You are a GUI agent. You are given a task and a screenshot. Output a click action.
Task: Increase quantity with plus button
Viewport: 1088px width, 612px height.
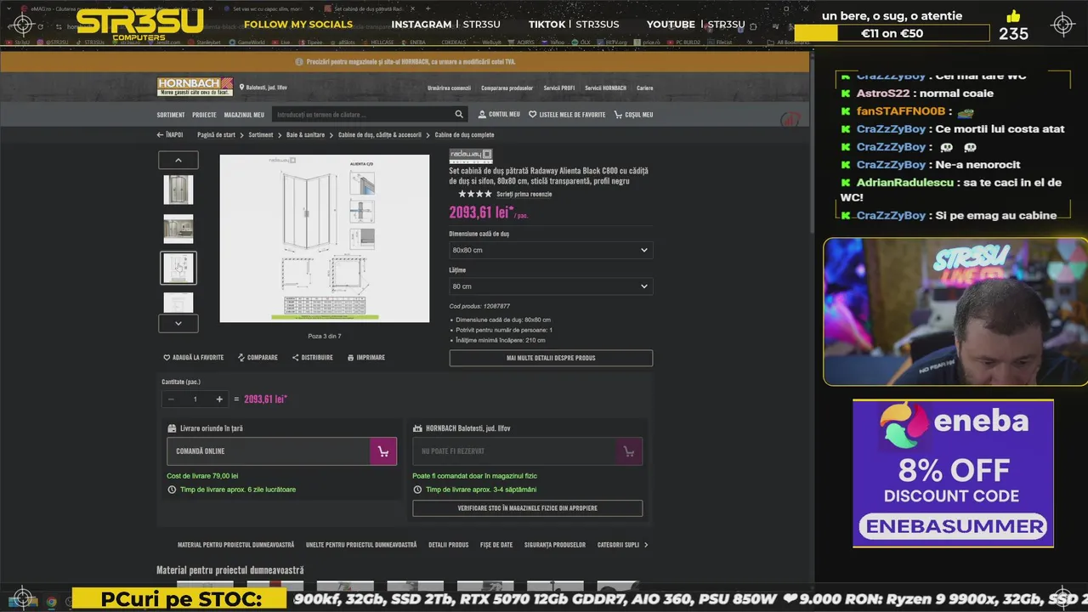pyautogui.click(x=219, y=399)
